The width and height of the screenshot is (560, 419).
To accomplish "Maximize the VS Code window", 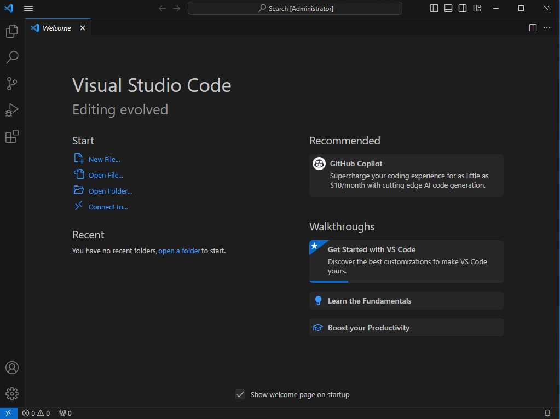I will pyautogui.click(x=521, y=8).
